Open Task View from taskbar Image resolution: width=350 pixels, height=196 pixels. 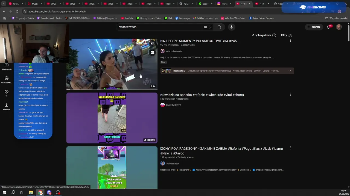point(22,192)
